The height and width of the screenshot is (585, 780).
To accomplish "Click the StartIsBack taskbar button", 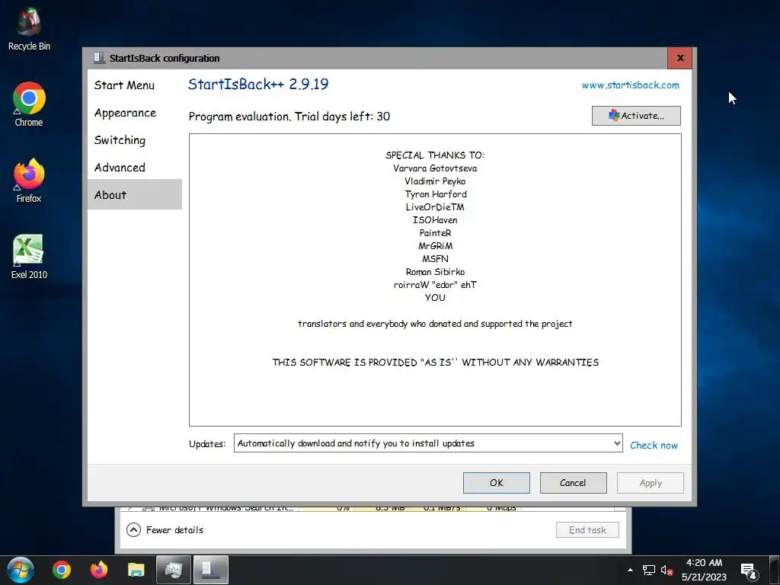I will tap(211, 570).
